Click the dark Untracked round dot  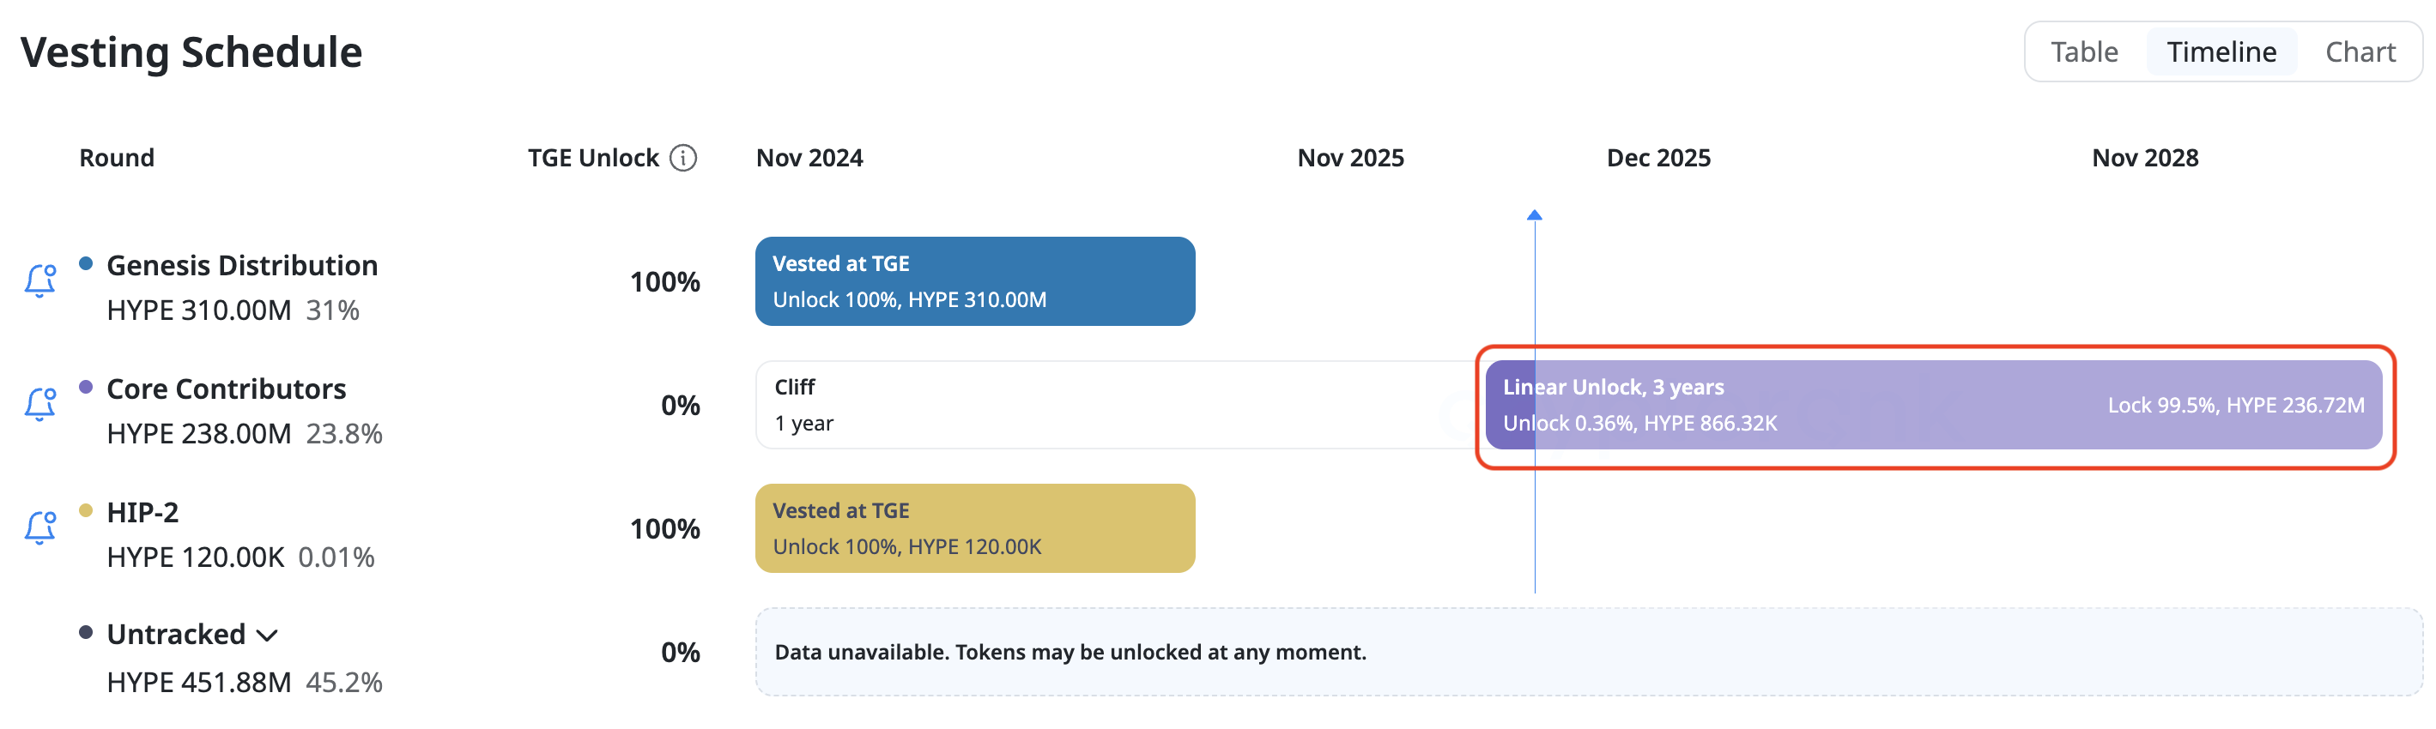(86, 633)
